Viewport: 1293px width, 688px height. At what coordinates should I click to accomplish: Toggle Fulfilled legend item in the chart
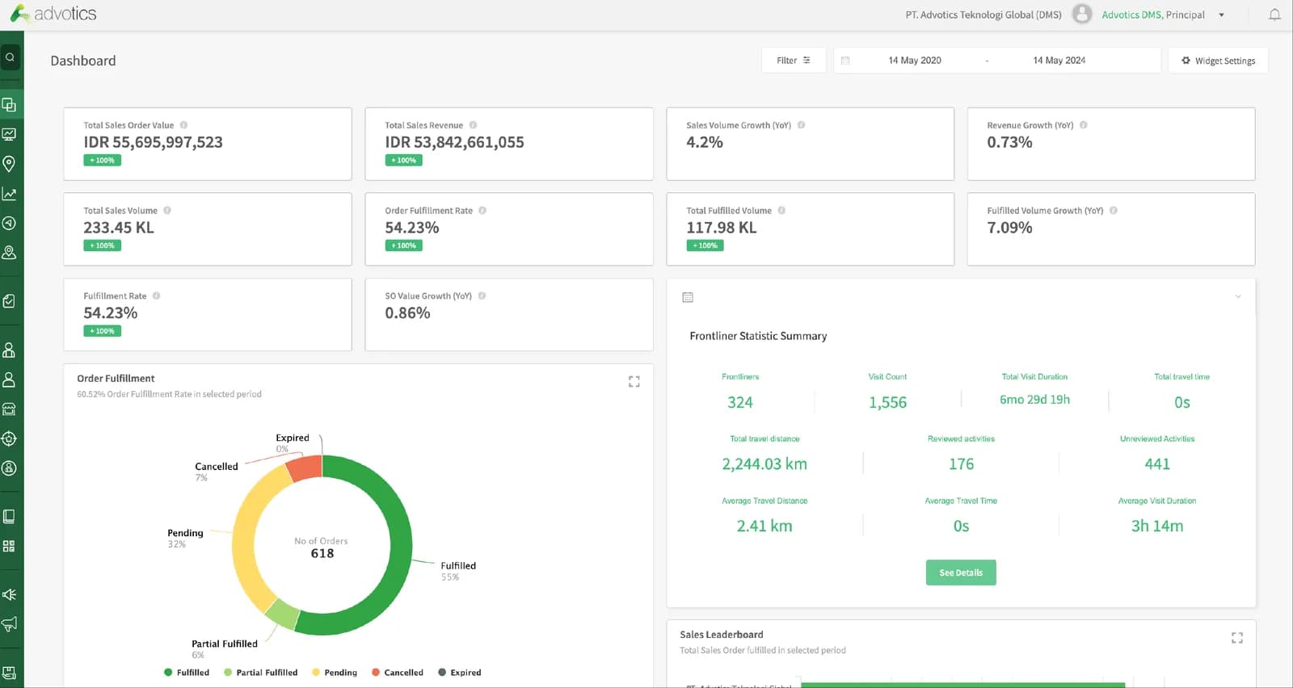187,673
